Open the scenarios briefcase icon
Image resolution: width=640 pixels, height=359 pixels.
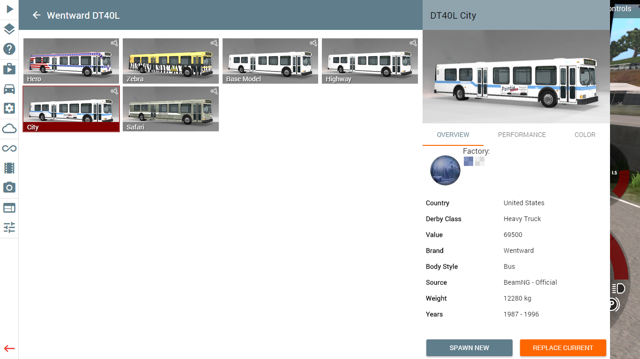click(x=9, y=69)
